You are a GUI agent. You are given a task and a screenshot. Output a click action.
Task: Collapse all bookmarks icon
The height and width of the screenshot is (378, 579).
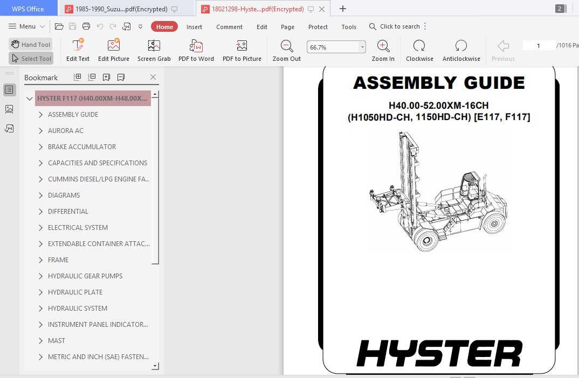click(92, 76)
